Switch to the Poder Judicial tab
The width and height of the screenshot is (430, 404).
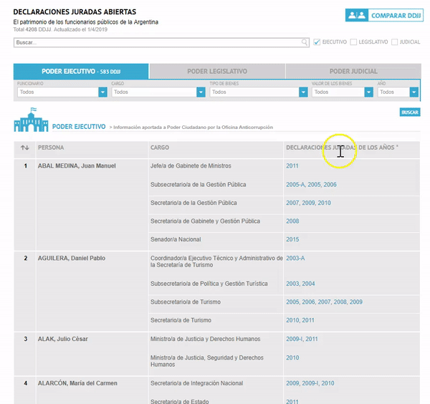pos(353,72)
